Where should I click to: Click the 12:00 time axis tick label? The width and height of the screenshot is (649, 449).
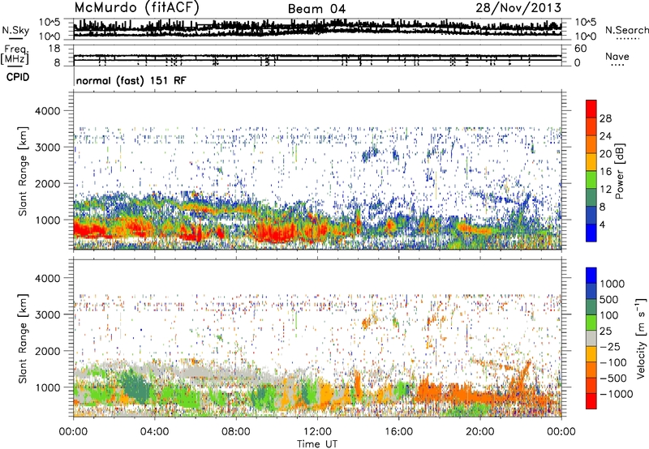[317, 432]
